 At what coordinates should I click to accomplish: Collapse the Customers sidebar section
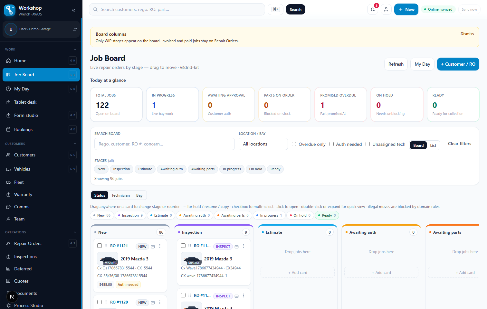point(75,144)
